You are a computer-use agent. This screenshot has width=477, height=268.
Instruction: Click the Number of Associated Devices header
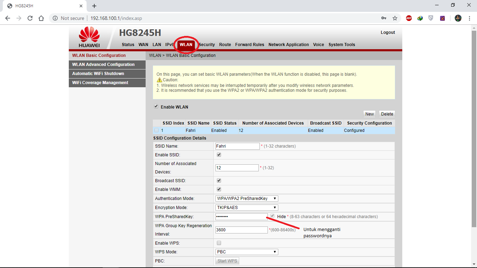click(x=273, y=123)
